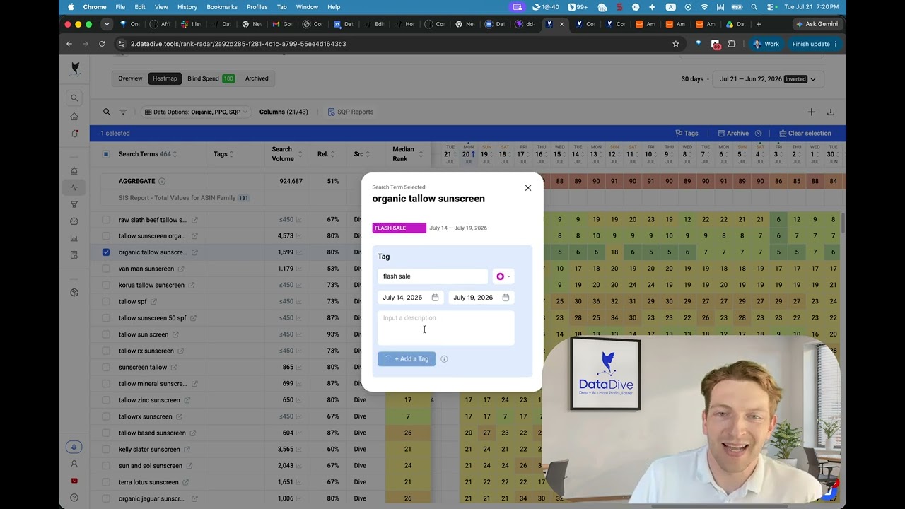Check the raw slath beef tallow row
The height and width of the screenshot is (509, 905).
click(106, 220)
